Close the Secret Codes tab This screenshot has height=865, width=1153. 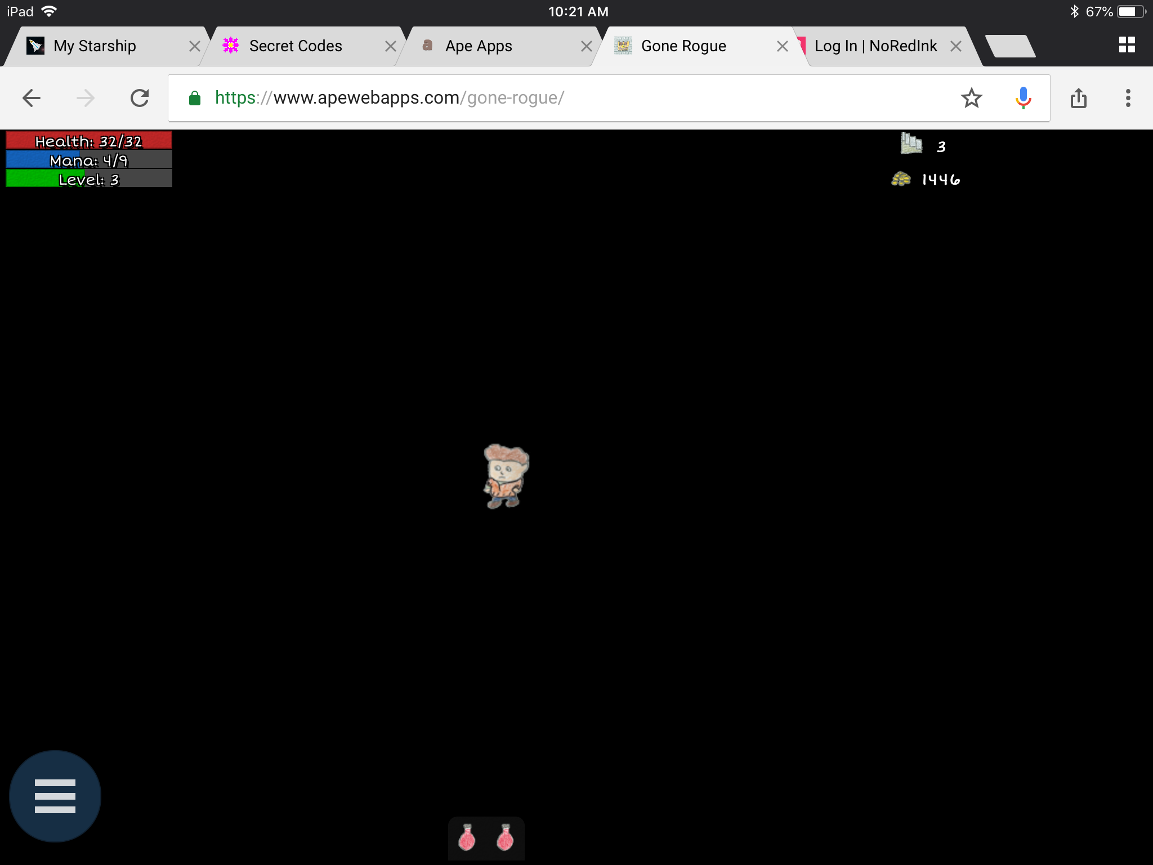390,46
